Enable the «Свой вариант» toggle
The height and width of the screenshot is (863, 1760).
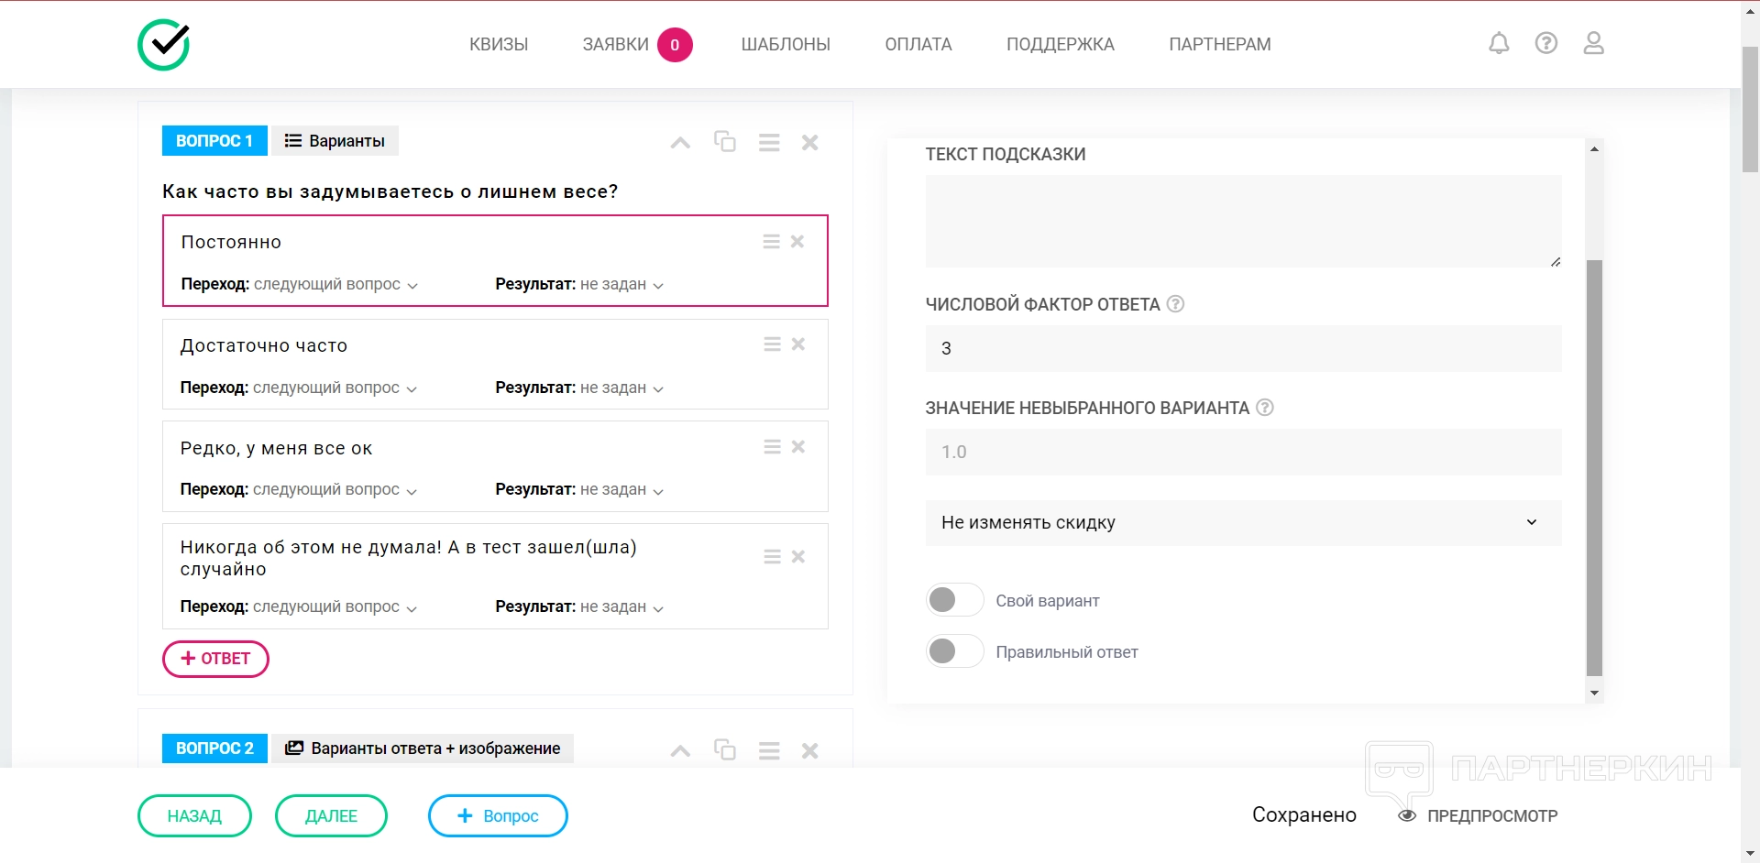click(x=954, y=601)
